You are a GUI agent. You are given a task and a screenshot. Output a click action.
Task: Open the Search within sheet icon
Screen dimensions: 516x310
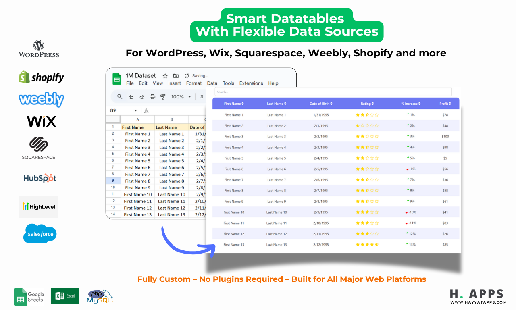tap(120, 96)
